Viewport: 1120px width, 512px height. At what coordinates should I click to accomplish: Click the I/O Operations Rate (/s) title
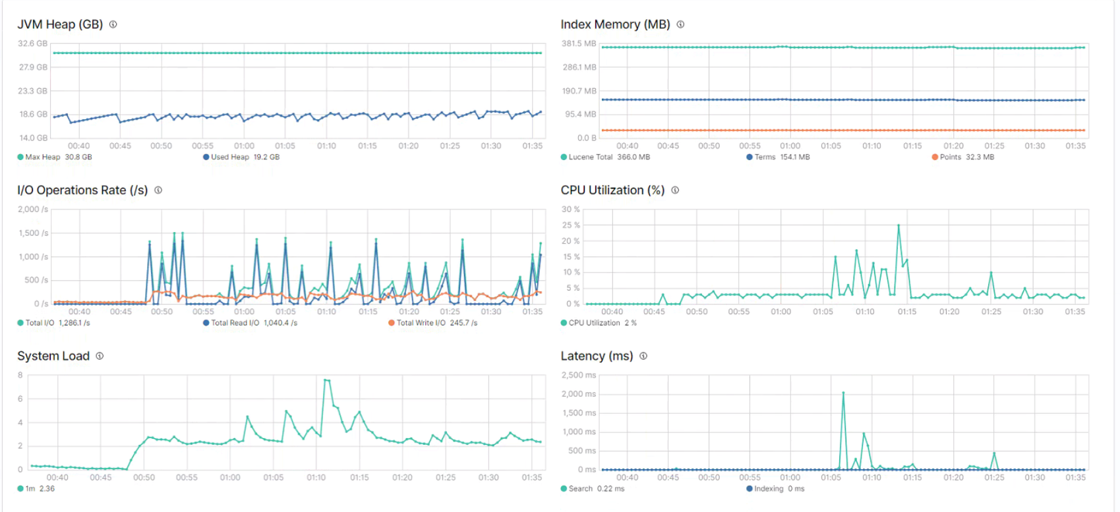point(82,190)
